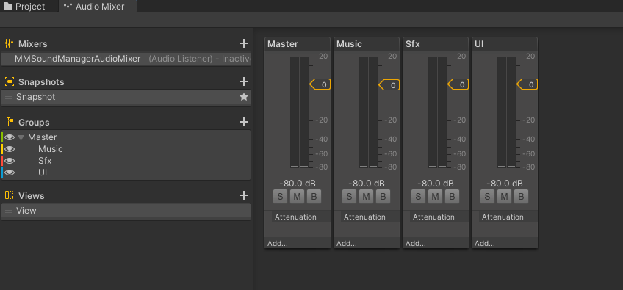The image size is (623, 290).
Task: Mute the Music channel strip
Action: [367, 196]
